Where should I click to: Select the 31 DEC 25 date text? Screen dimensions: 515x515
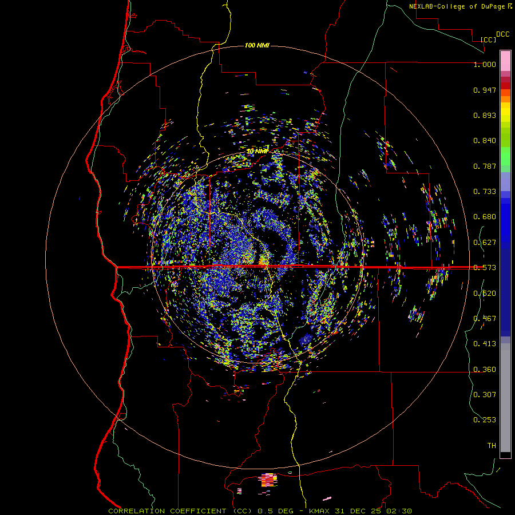point(358,511)
